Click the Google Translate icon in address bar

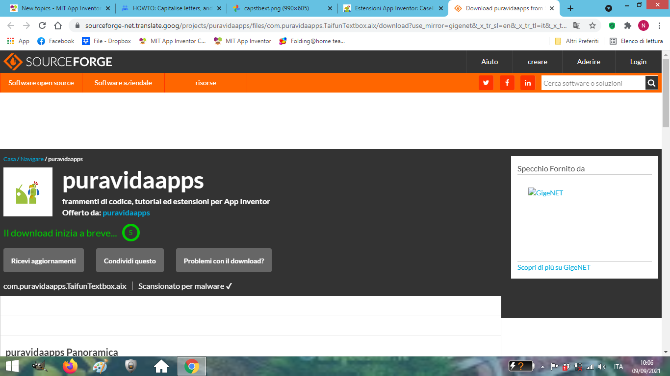tap(577, 26)
